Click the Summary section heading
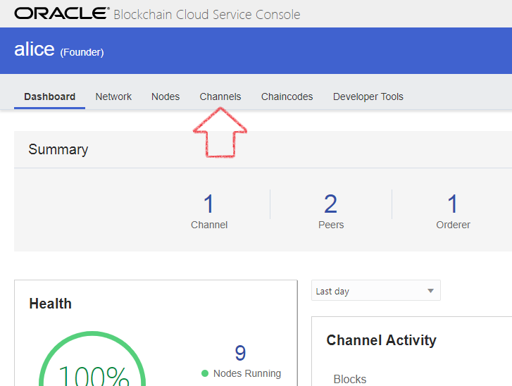512x386 pixels. point(58,149)
